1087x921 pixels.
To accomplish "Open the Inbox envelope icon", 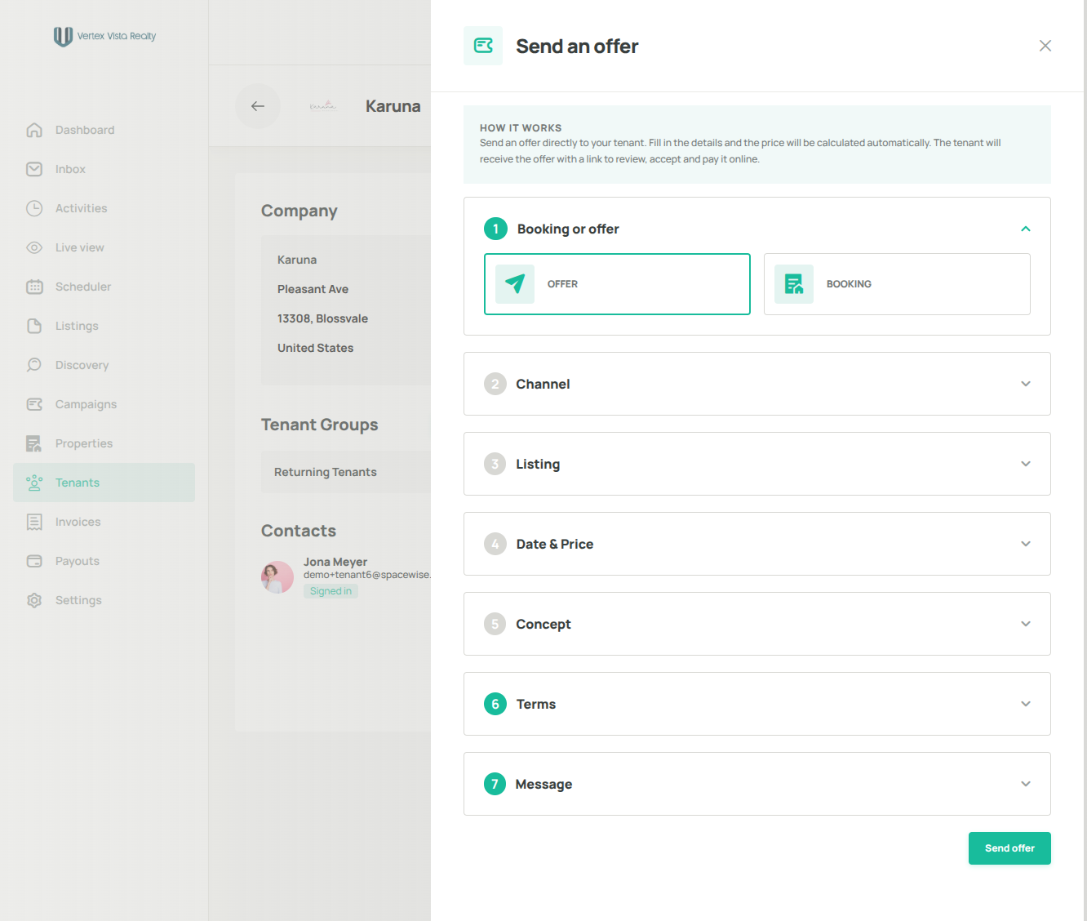I will click(x=34, y=169).
